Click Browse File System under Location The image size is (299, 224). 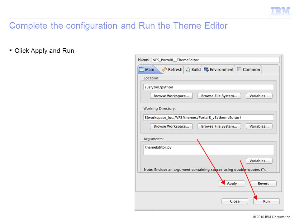(219, 96)
